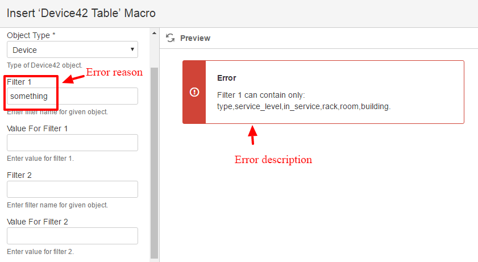
Task: Click the Preview refresh icon
Action: point(169,38)
